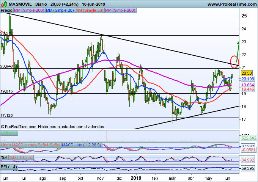This screenshot has width=258, height=182.
Task: Click the -0,0581 MACD value
Action: (249, 150)
